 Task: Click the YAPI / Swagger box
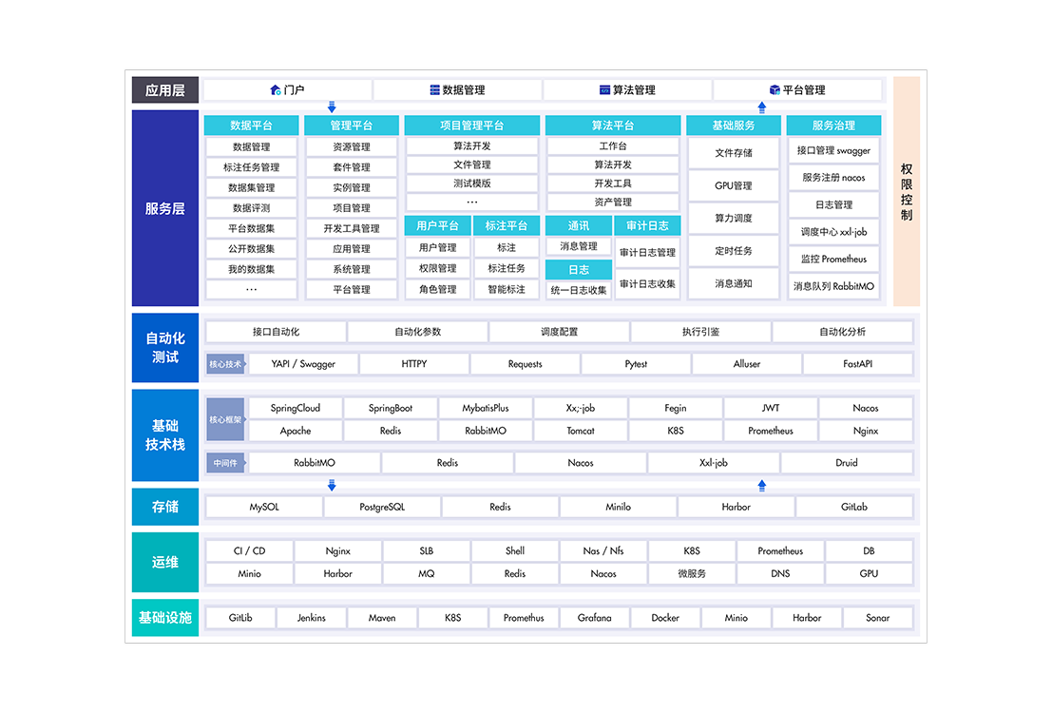(x=303, y=364)
